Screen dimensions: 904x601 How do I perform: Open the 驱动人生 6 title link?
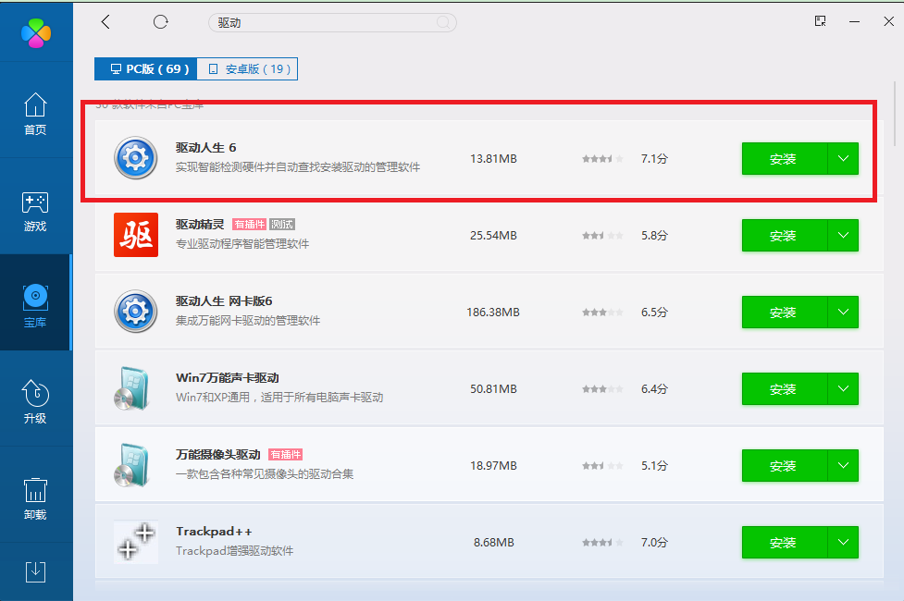(205, 148)
